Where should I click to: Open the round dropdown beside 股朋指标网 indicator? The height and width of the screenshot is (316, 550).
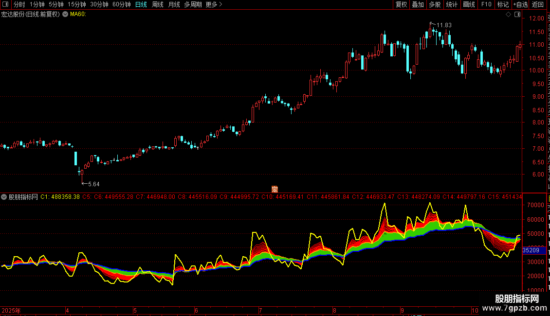click(4, 197)
